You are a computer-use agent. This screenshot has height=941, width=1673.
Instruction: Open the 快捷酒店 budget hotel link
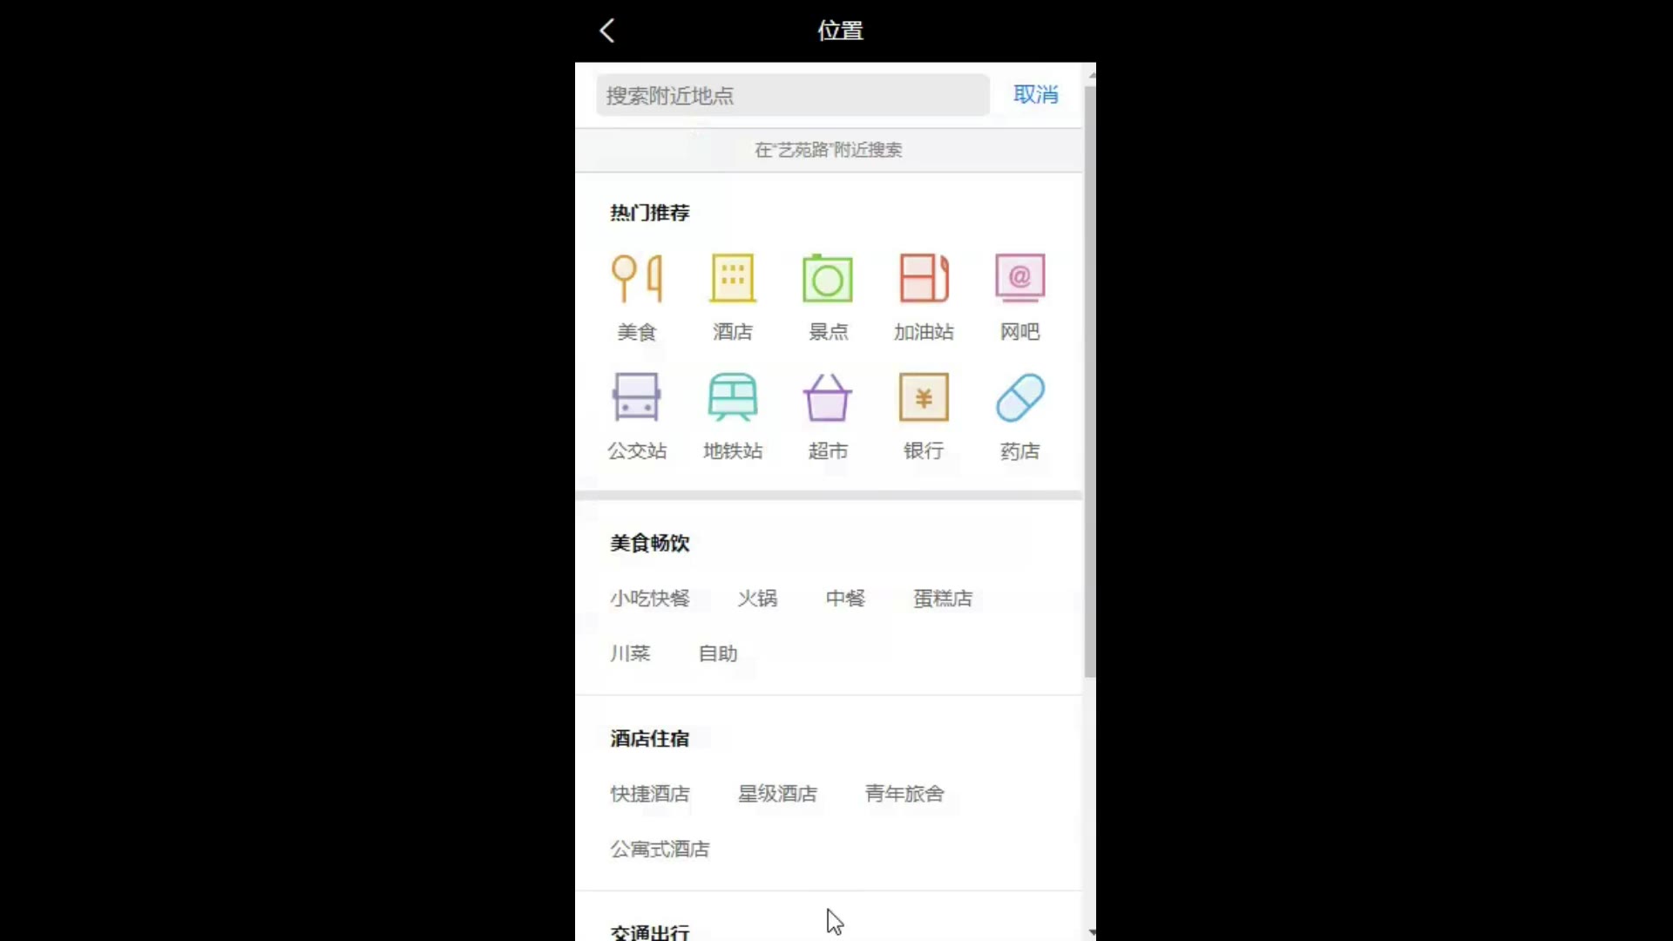[649, 794]
